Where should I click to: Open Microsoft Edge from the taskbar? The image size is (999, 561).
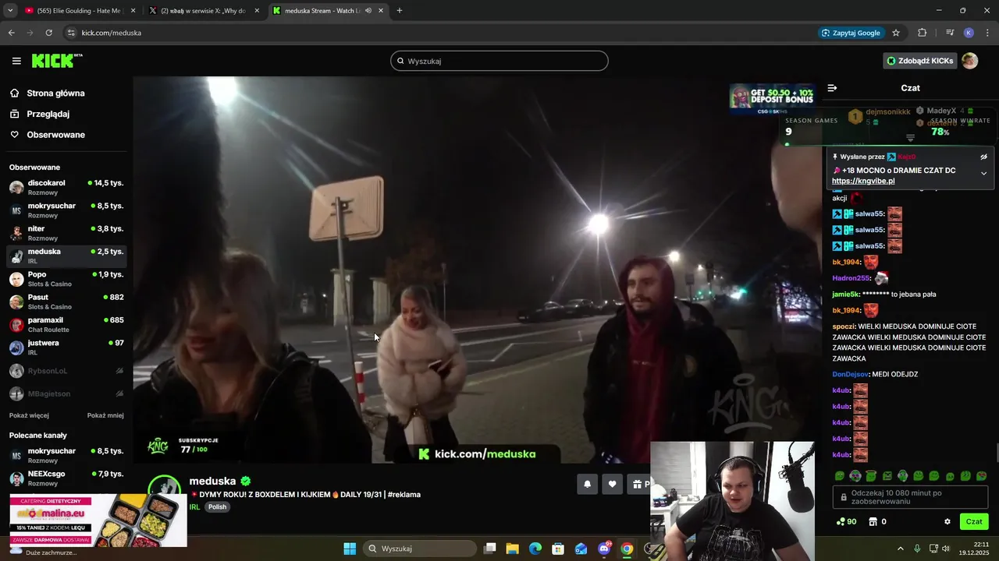coord(535,549)
